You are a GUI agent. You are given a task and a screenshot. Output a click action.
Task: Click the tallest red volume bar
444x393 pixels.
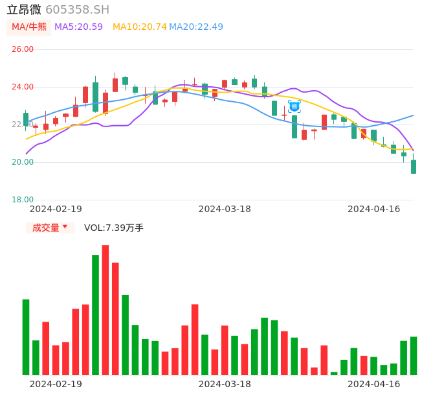[105, 309]
